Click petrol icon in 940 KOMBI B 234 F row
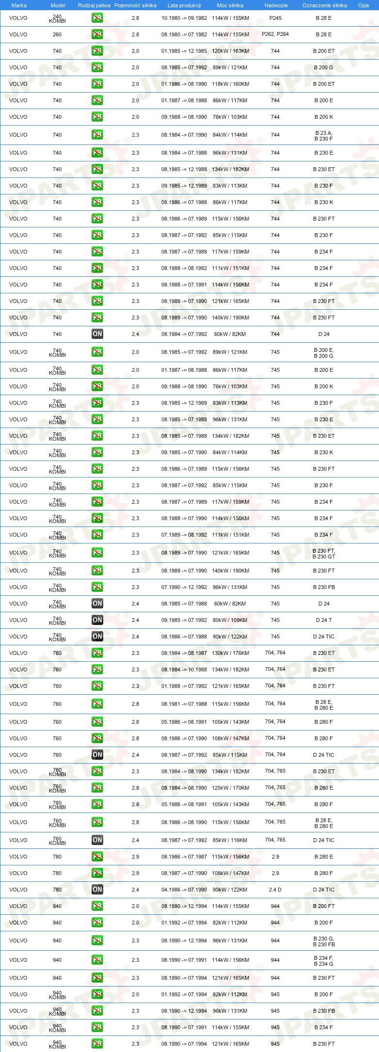Image resolution: width=379 pixels, height=1052 pixels. click(x=97, y=1027)
